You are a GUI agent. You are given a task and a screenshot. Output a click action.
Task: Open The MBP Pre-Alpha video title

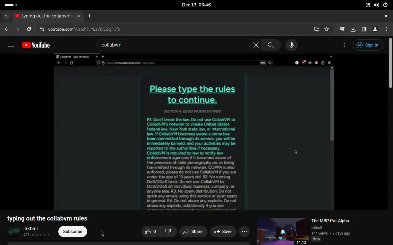[330, 221]
